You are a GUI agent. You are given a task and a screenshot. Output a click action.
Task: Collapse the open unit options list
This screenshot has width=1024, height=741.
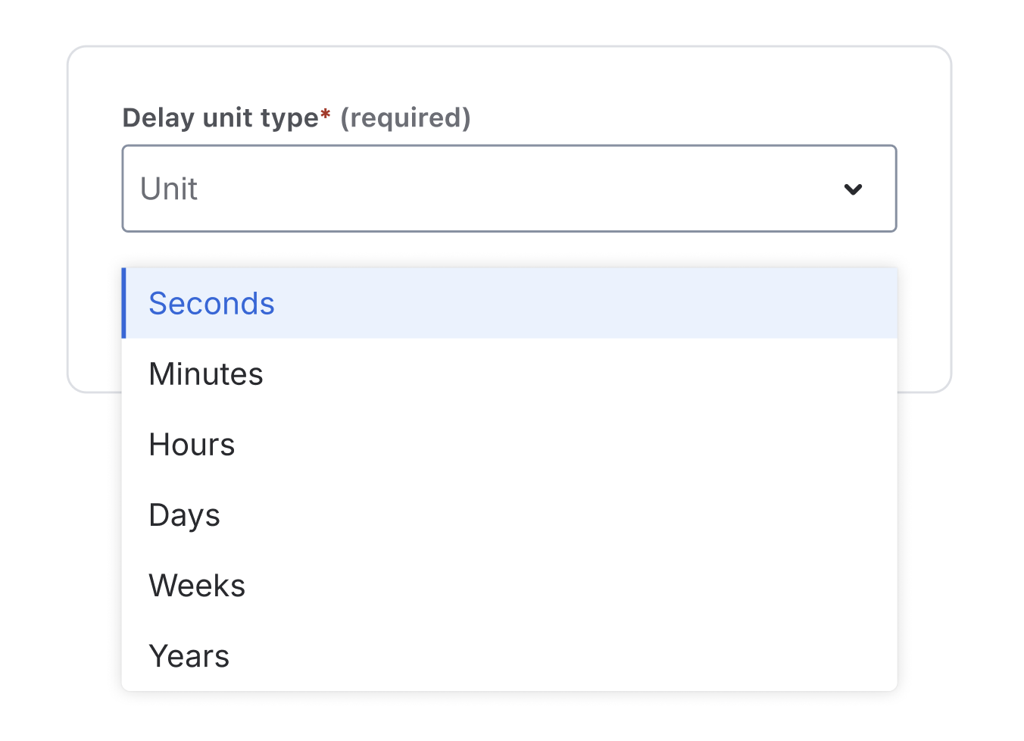[854, 189]
